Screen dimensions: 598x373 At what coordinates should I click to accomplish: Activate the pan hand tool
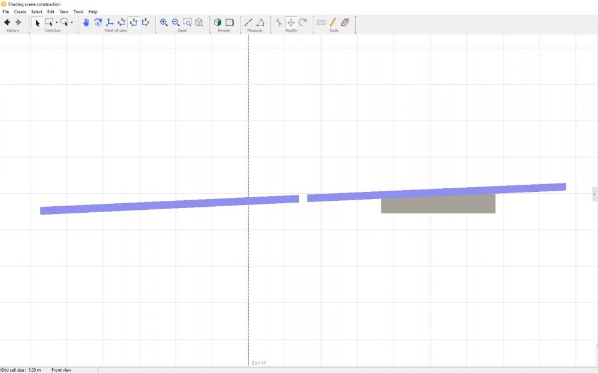pyautogui.click(x=86, y=23)
